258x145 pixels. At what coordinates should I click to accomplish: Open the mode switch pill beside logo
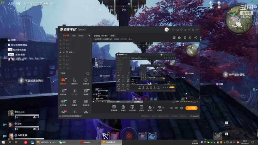click(x=82, y=29)
